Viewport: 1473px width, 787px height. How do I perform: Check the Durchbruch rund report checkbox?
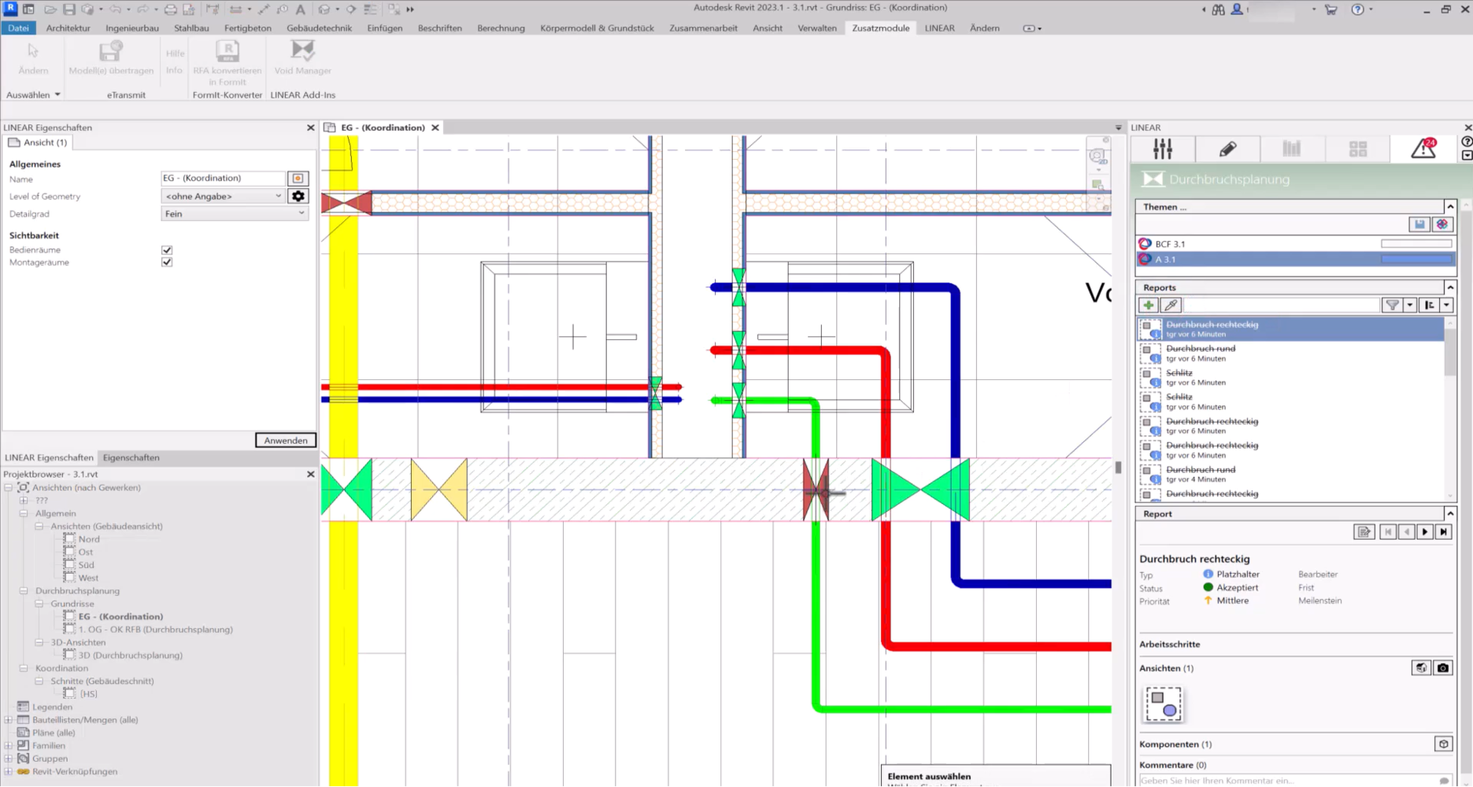[1147, 349]
